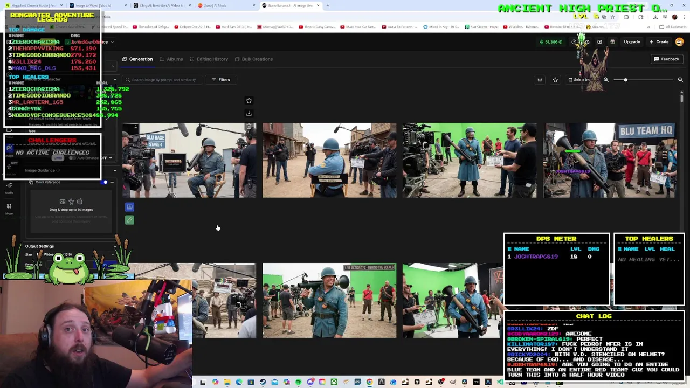Click the star favorites filter icon in toolbar

coord(555,80)
